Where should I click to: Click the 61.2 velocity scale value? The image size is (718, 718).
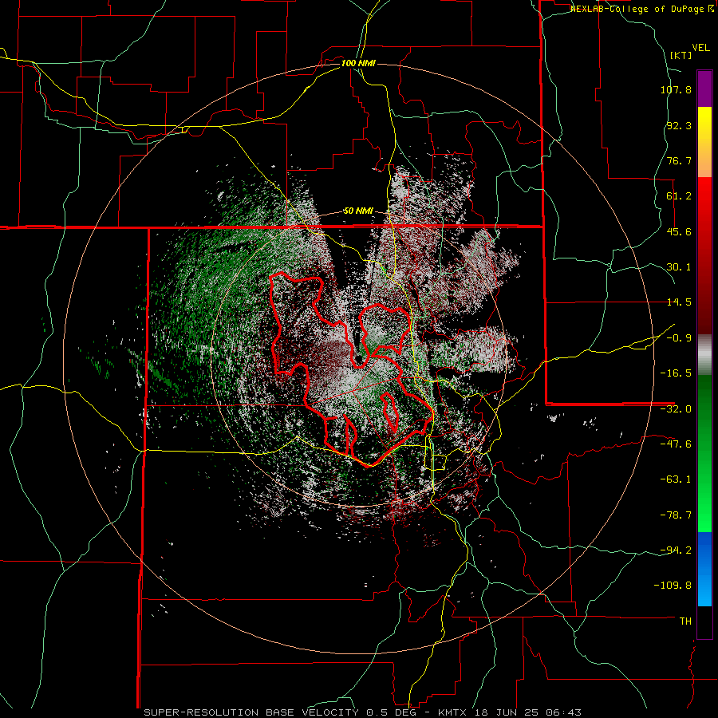click(679, 196)
